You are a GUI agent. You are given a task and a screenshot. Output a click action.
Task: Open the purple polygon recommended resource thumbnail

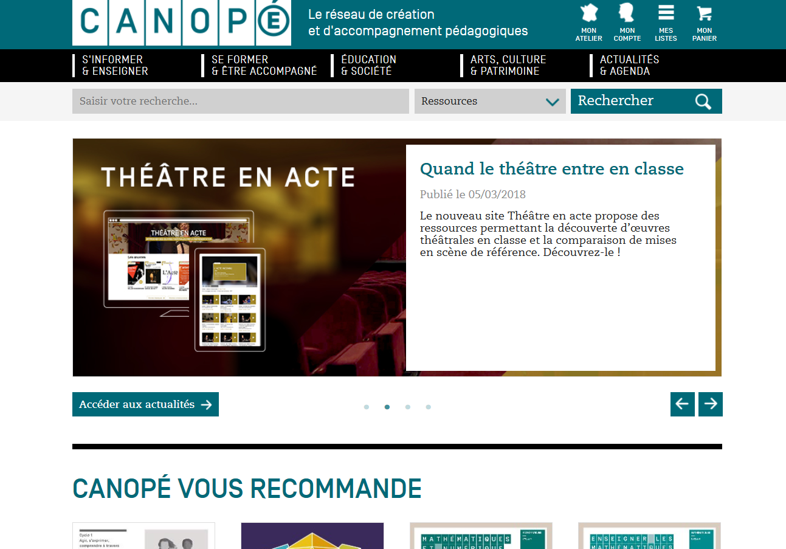tap(312, 536)
